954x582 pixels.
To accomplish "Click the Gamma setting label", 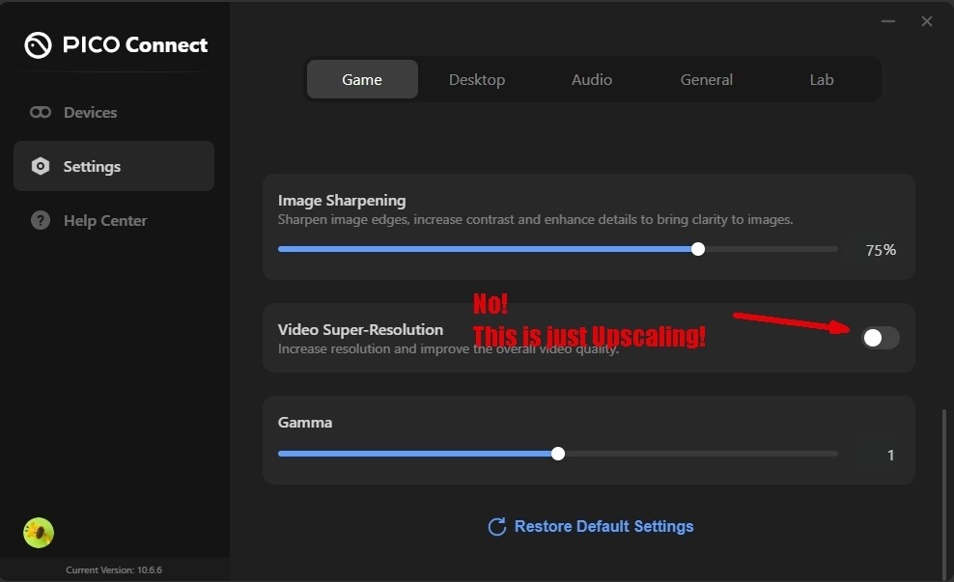I will pos(305,423).
